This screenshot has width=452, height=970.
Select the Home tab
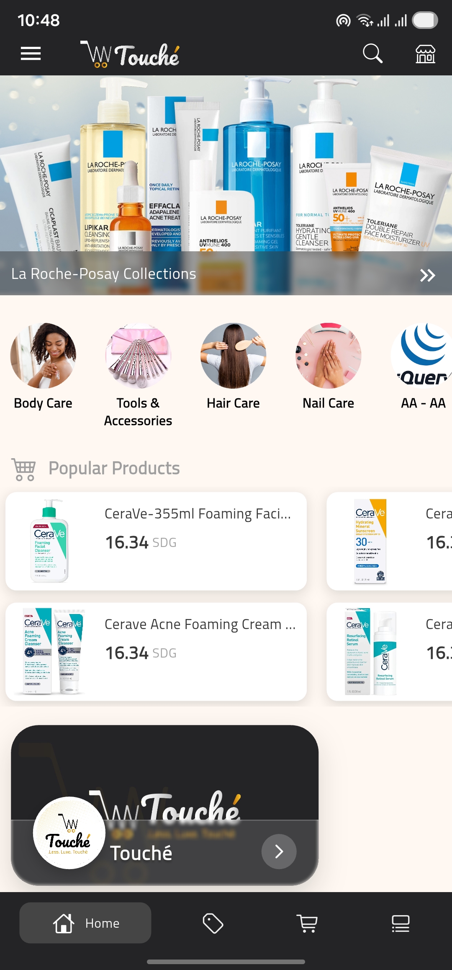(x=85, y=923)
